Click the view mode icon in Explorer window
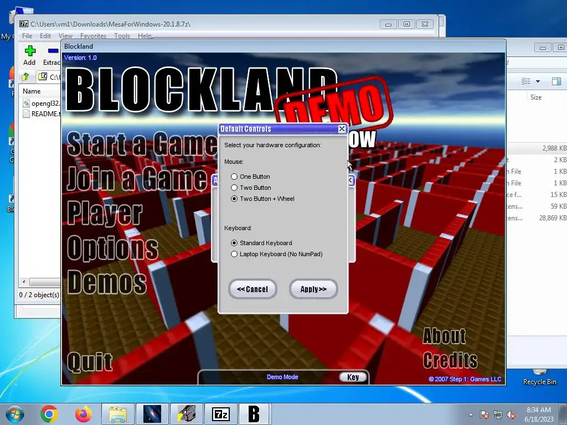 tap(526, 81)
